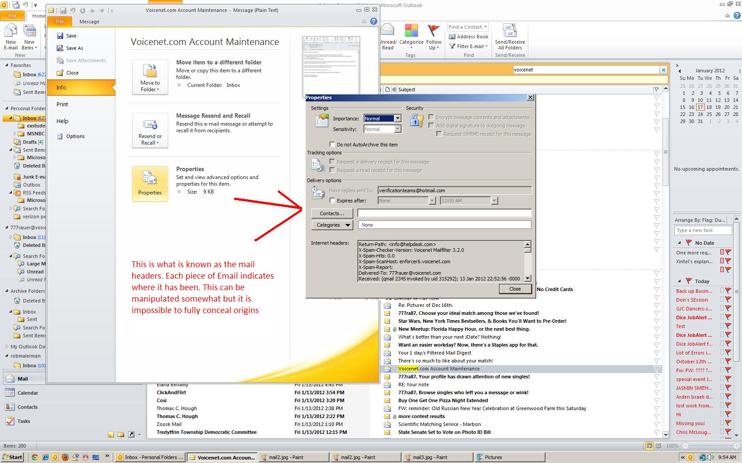Image resolution: width=742 pixels, height=463 pixels.
Task: Collapse the Favorites folder group
Action: tap(7, 65)
